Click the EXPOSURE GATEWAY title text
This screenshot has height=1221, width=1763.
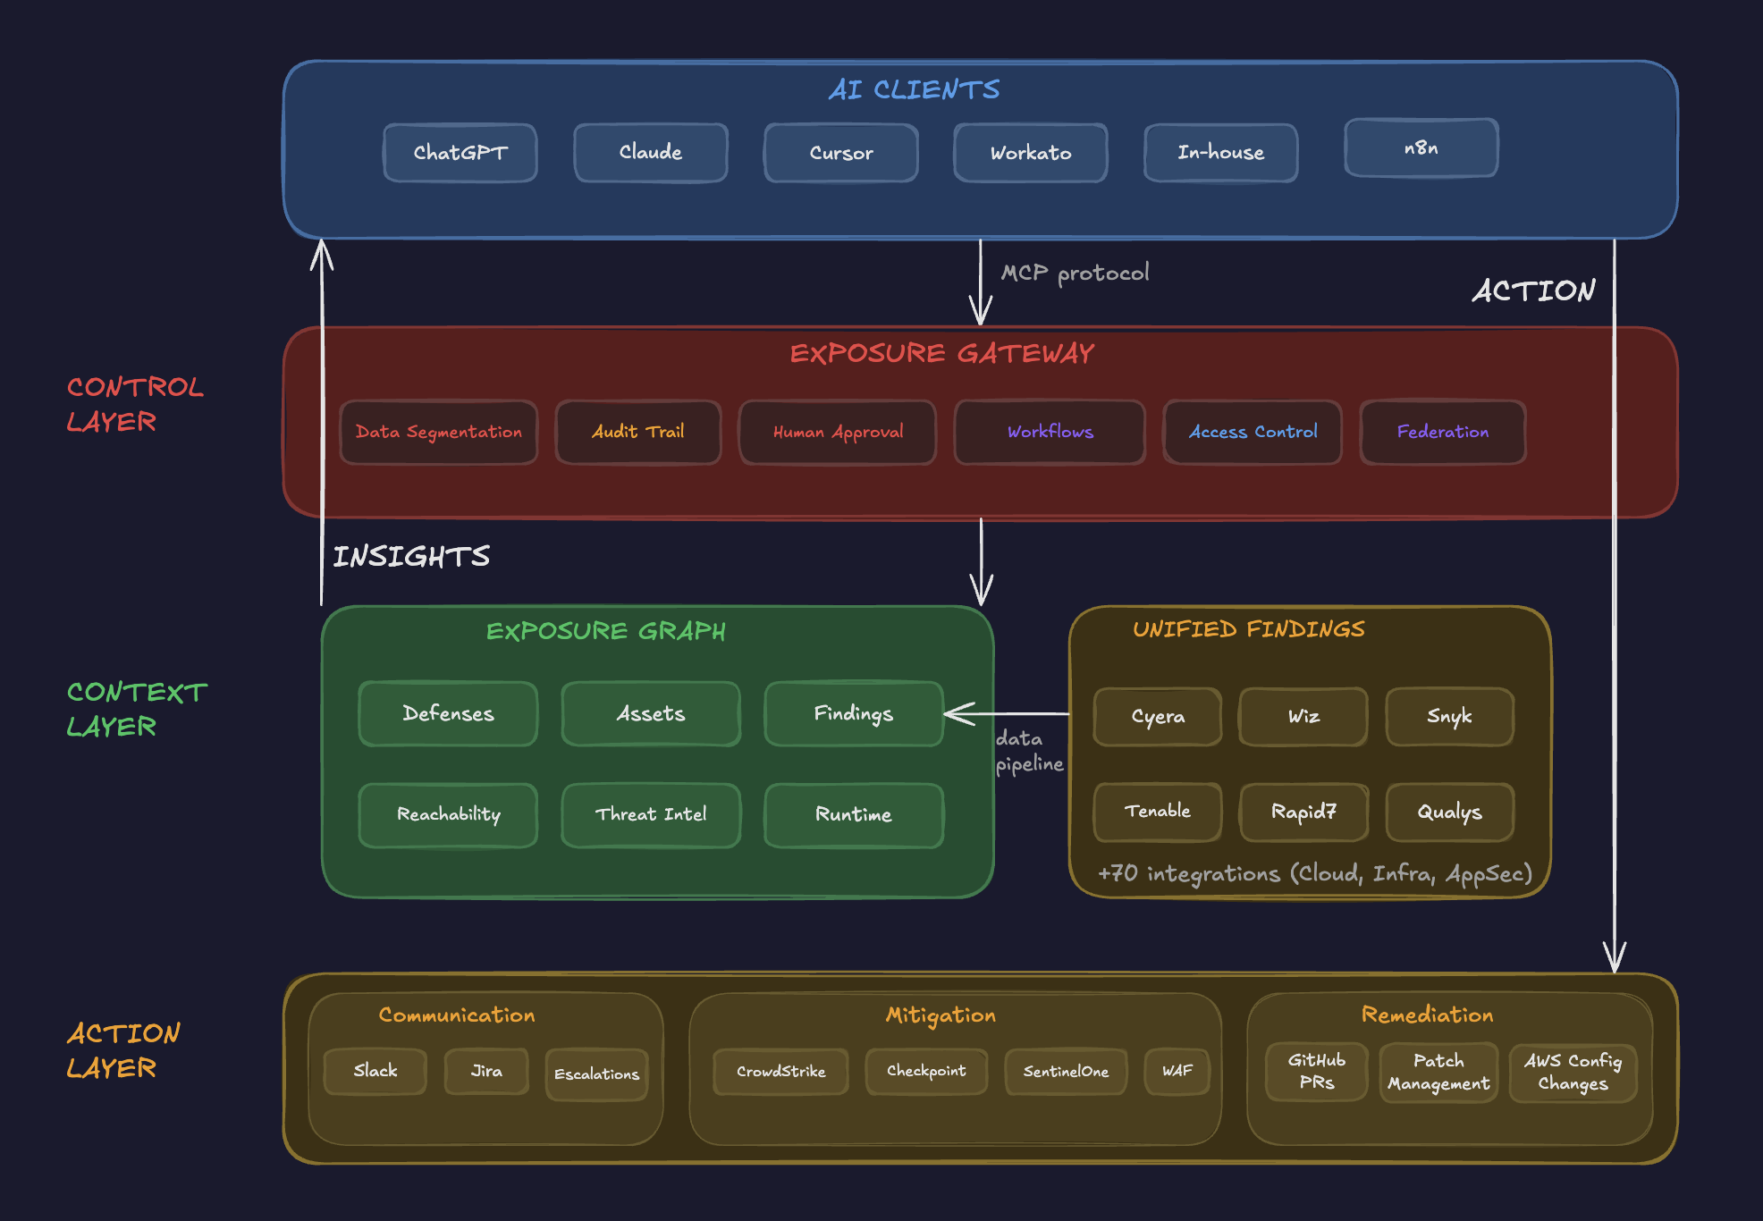[941, 354]
